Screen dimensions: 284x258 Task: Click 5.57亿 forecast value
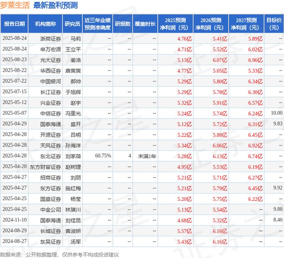pos(184,231)
